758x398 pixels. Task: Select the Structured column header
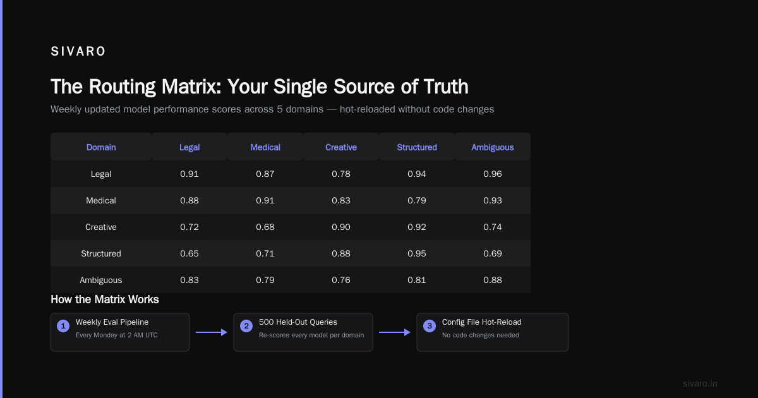(x=417, y=147)
